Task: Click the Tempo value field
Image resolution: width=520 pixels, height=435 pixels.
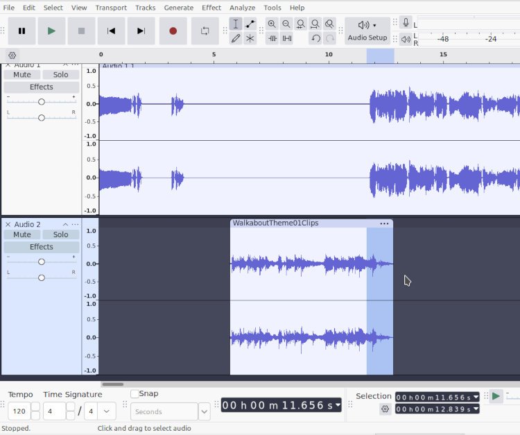Action: click(19, 411)
